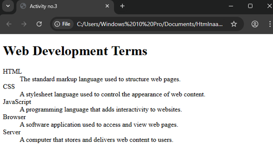Click the CSS definition text about stylesheets
The image size is (273, 146).
113,94
